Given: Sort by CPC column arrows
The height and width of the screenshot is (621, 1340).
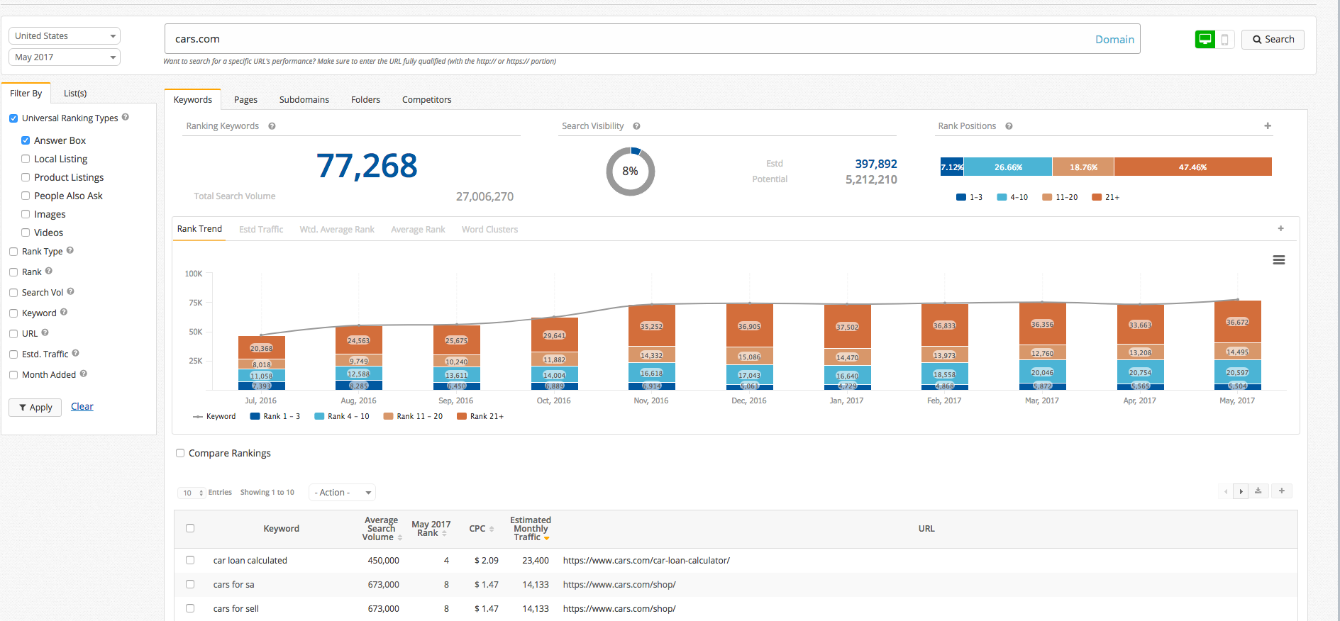Looking at the screenshot, I should coord(492,529).
